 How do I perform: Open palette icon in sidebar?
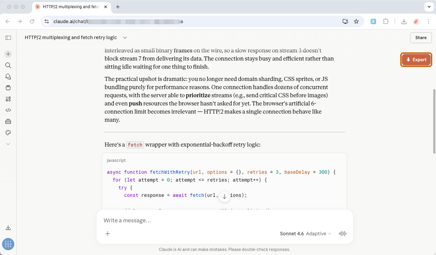point(8,132)
